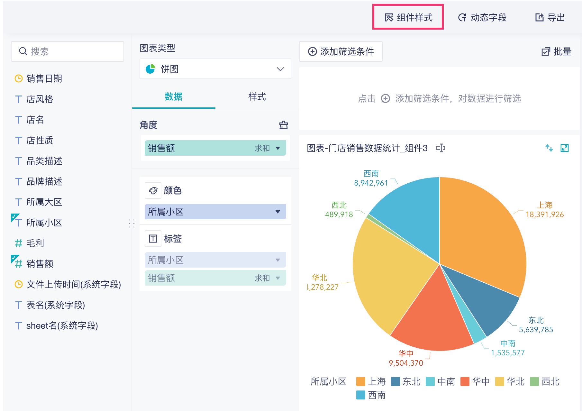Viewport: 582px width, 411px height.
Task: Select the 表名(系统字段) field
Action: coord(50,305)
